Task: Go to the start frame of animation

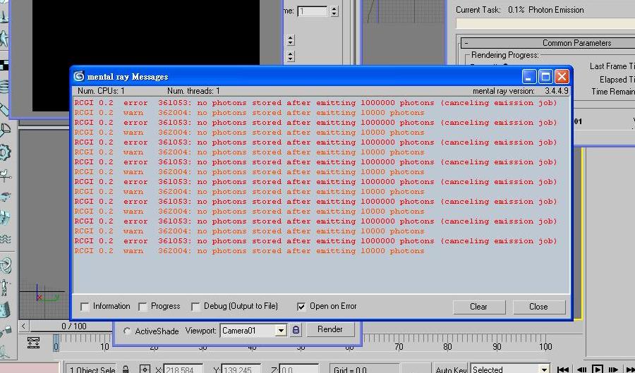Action: pyautogui.click(x=562, y=369)
